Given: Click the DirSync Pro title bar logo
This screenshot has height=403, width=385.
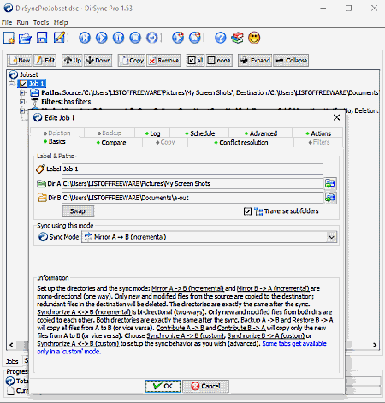Looking at the screenshot, I should pos(8,8).
